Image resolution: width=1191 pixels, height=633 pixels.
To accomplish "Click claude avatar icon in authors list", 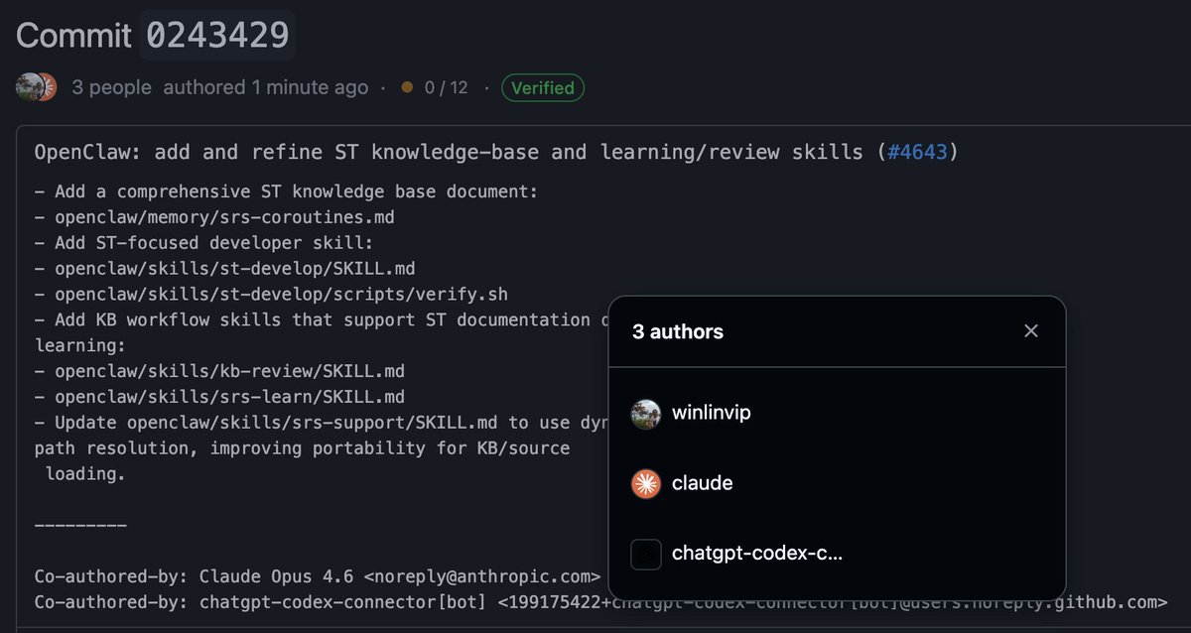I will (x=646, y=484).
